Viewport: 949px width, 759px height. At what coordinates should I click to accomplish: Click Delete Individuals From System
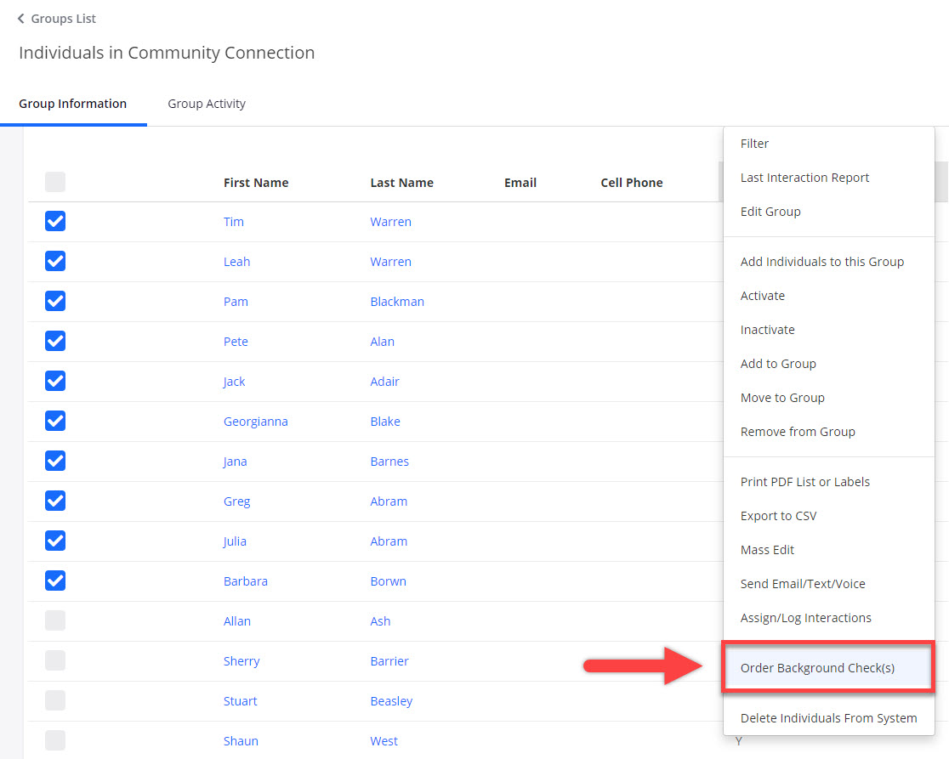[828, 718]
